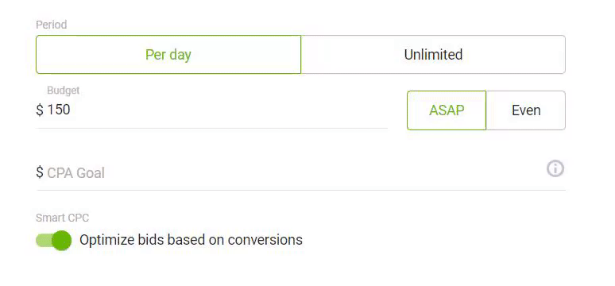Click the light green track of the Smart CPC switch
The image size is (615, 286).
click(x=43, y=241)
